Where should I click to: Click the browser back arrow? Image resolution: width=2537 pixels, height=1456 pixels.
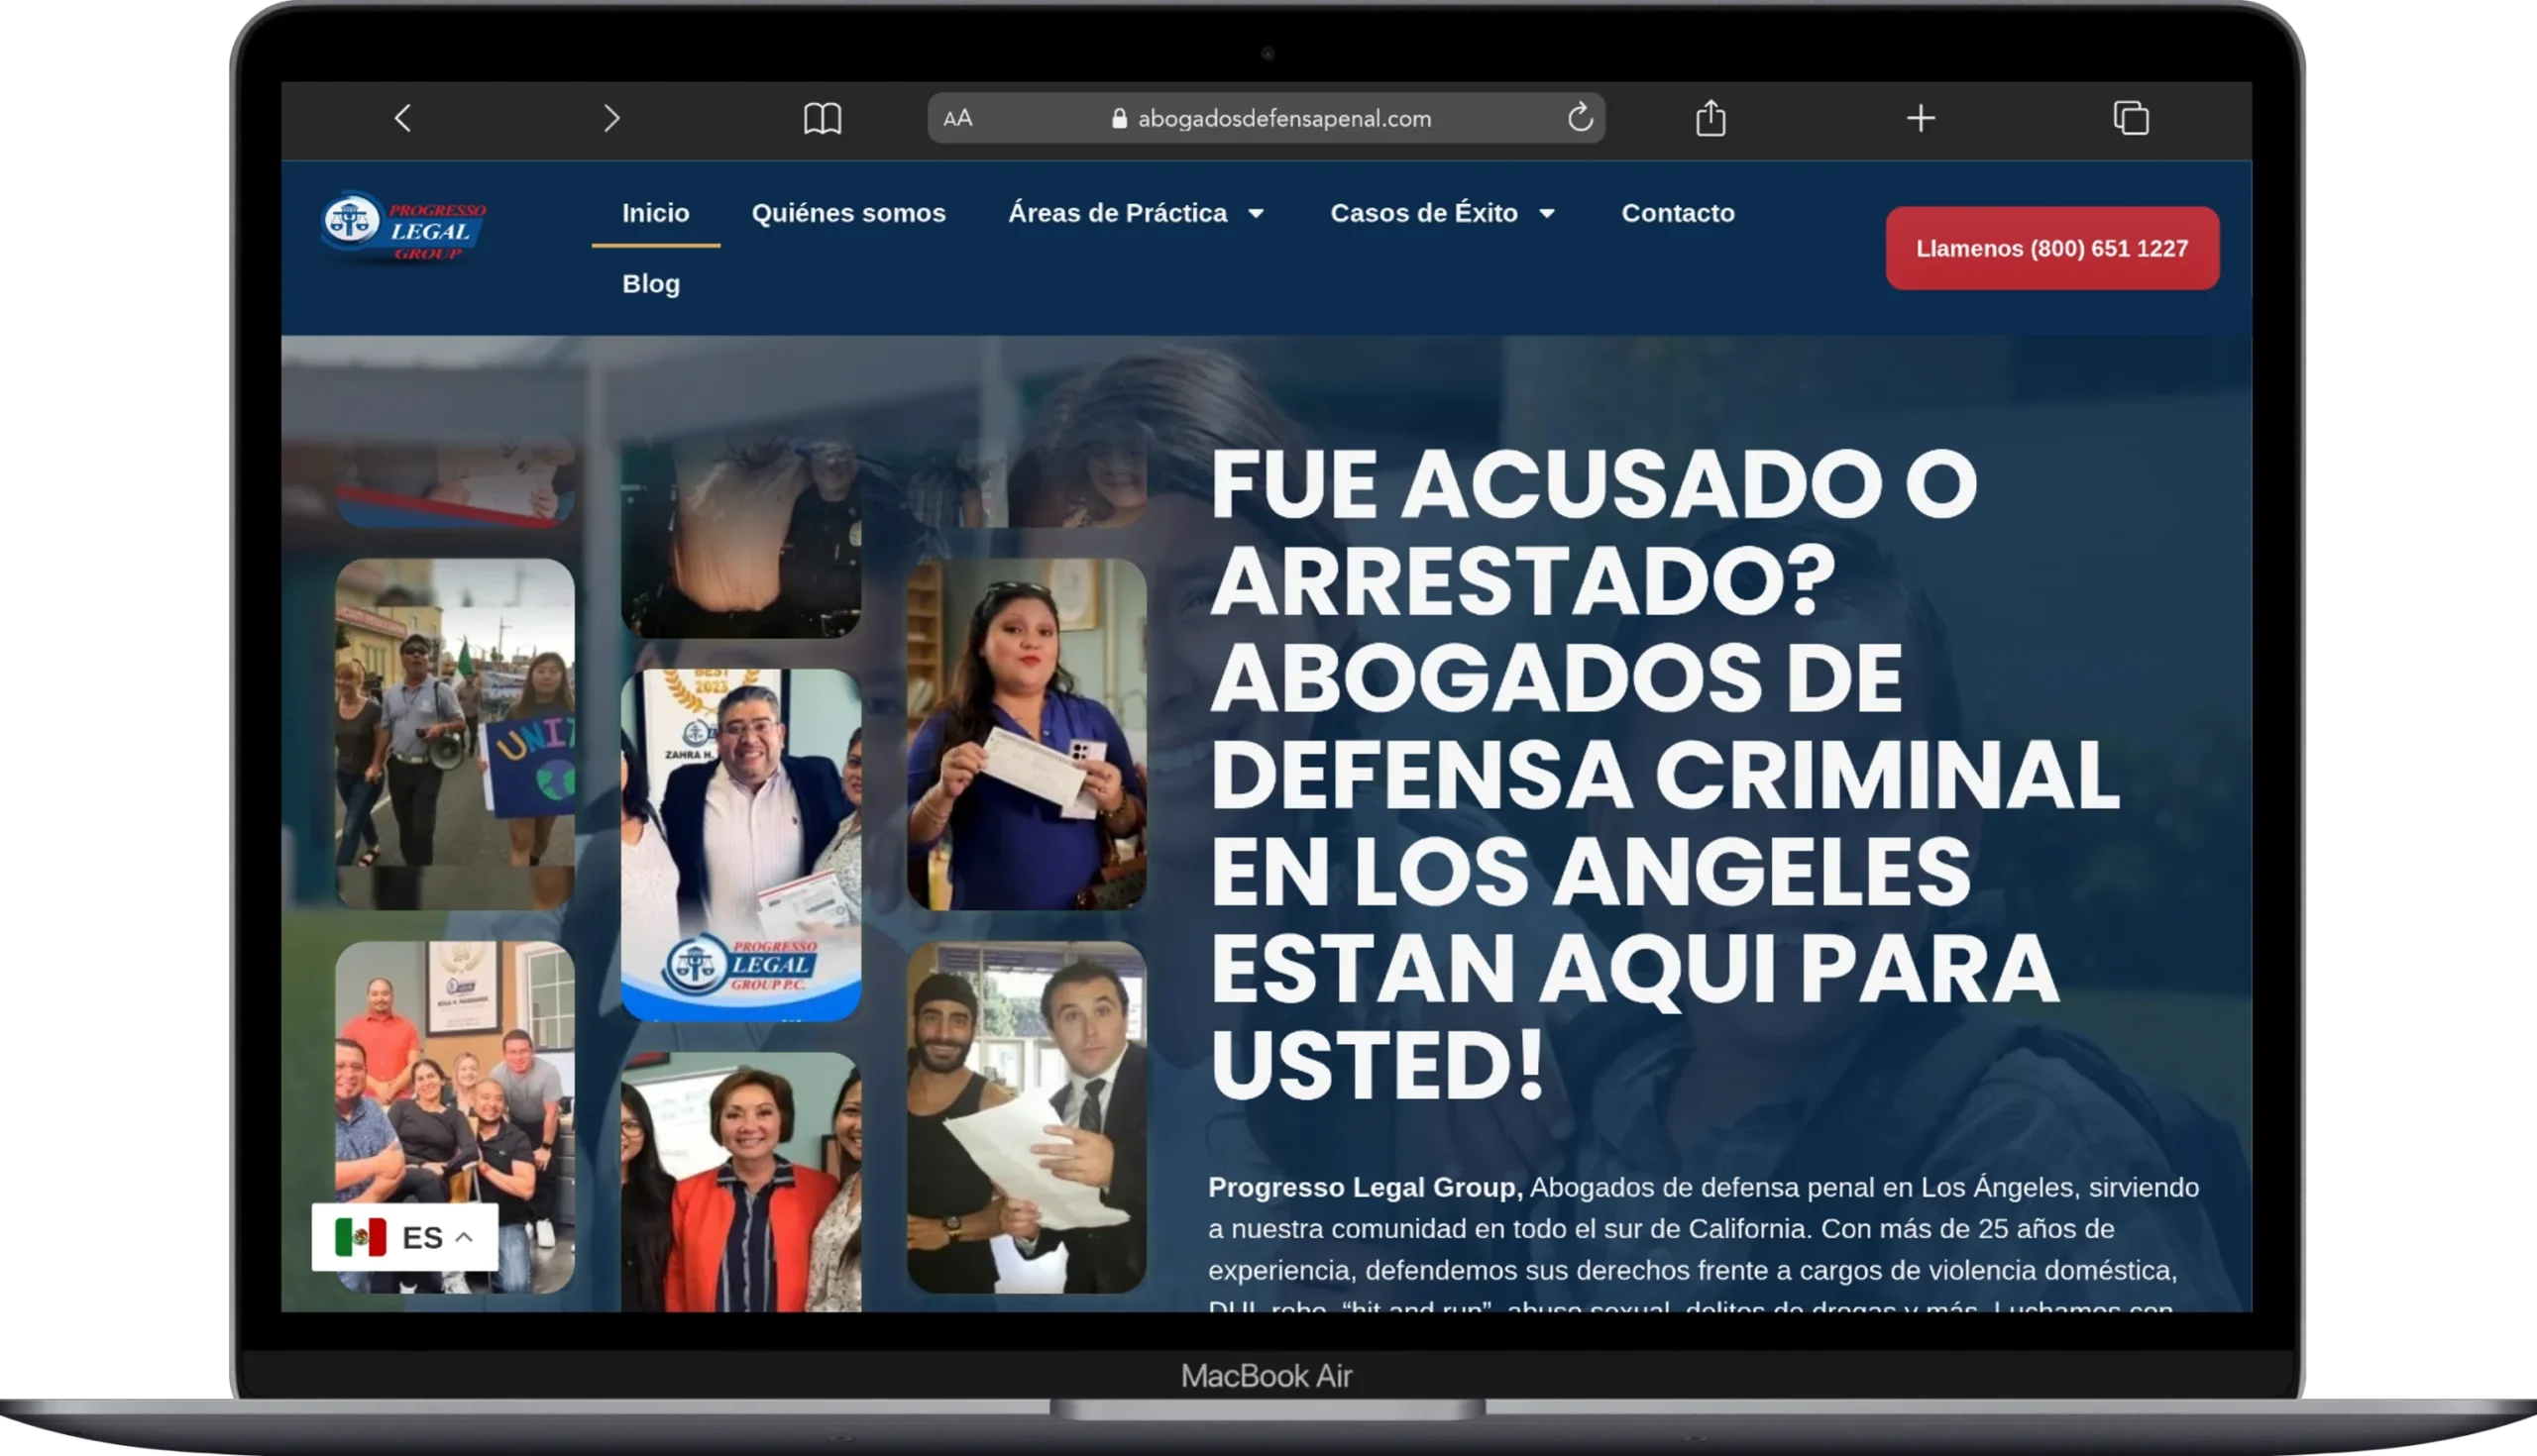tap(403, 119)
